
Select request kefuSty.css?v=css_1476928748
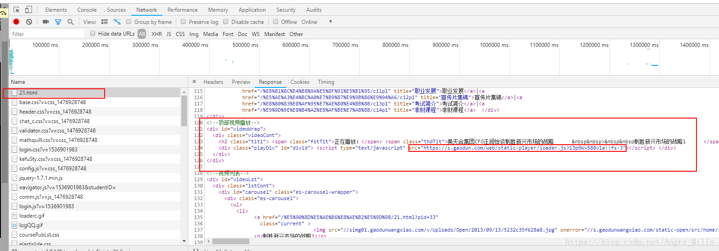point(95,159)
